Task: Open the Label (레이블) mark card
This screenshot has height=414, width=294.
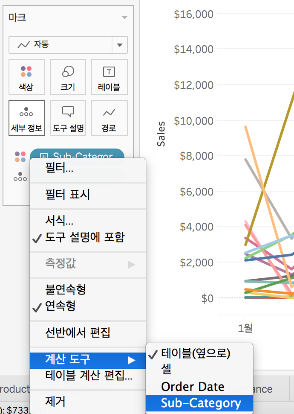Action: [109, 77]
